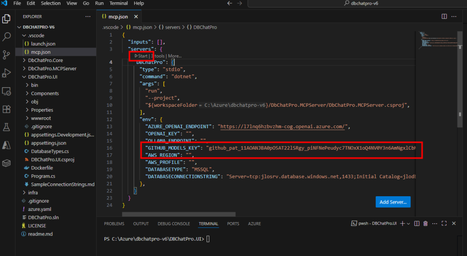467x256 pixels.
Task: Click the editor horizontal scrollbar
Action: tap(179, 214)
